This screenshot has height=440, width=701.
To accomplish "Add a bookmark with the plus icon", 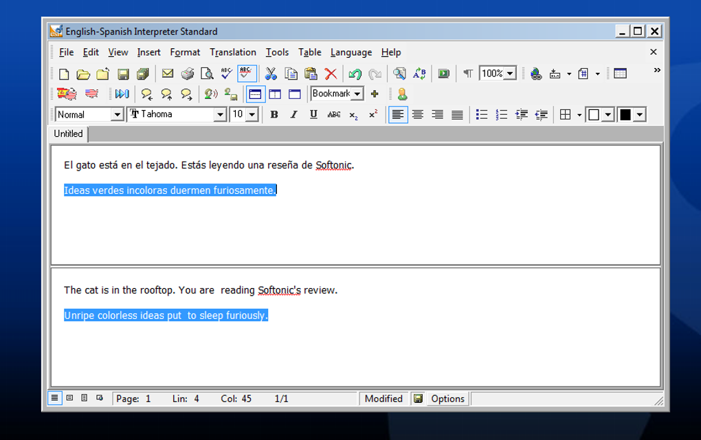I will (375, 94).
